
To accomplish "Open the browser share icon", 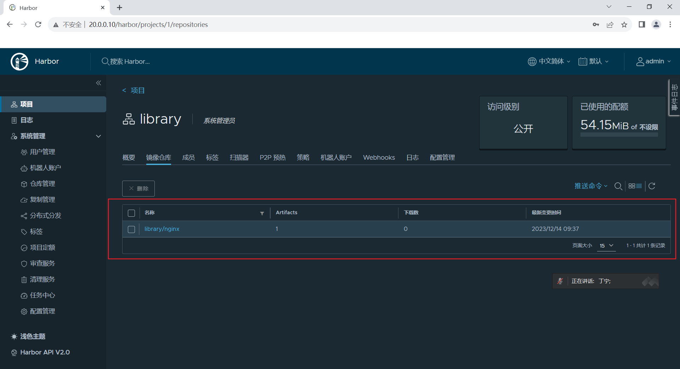I will (610, 24).
